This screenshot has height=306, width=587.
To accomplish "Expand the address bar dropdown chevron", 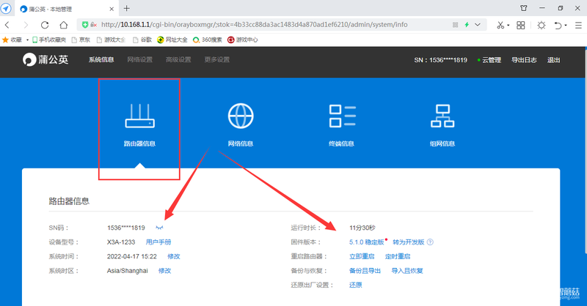I will [478, 25].
